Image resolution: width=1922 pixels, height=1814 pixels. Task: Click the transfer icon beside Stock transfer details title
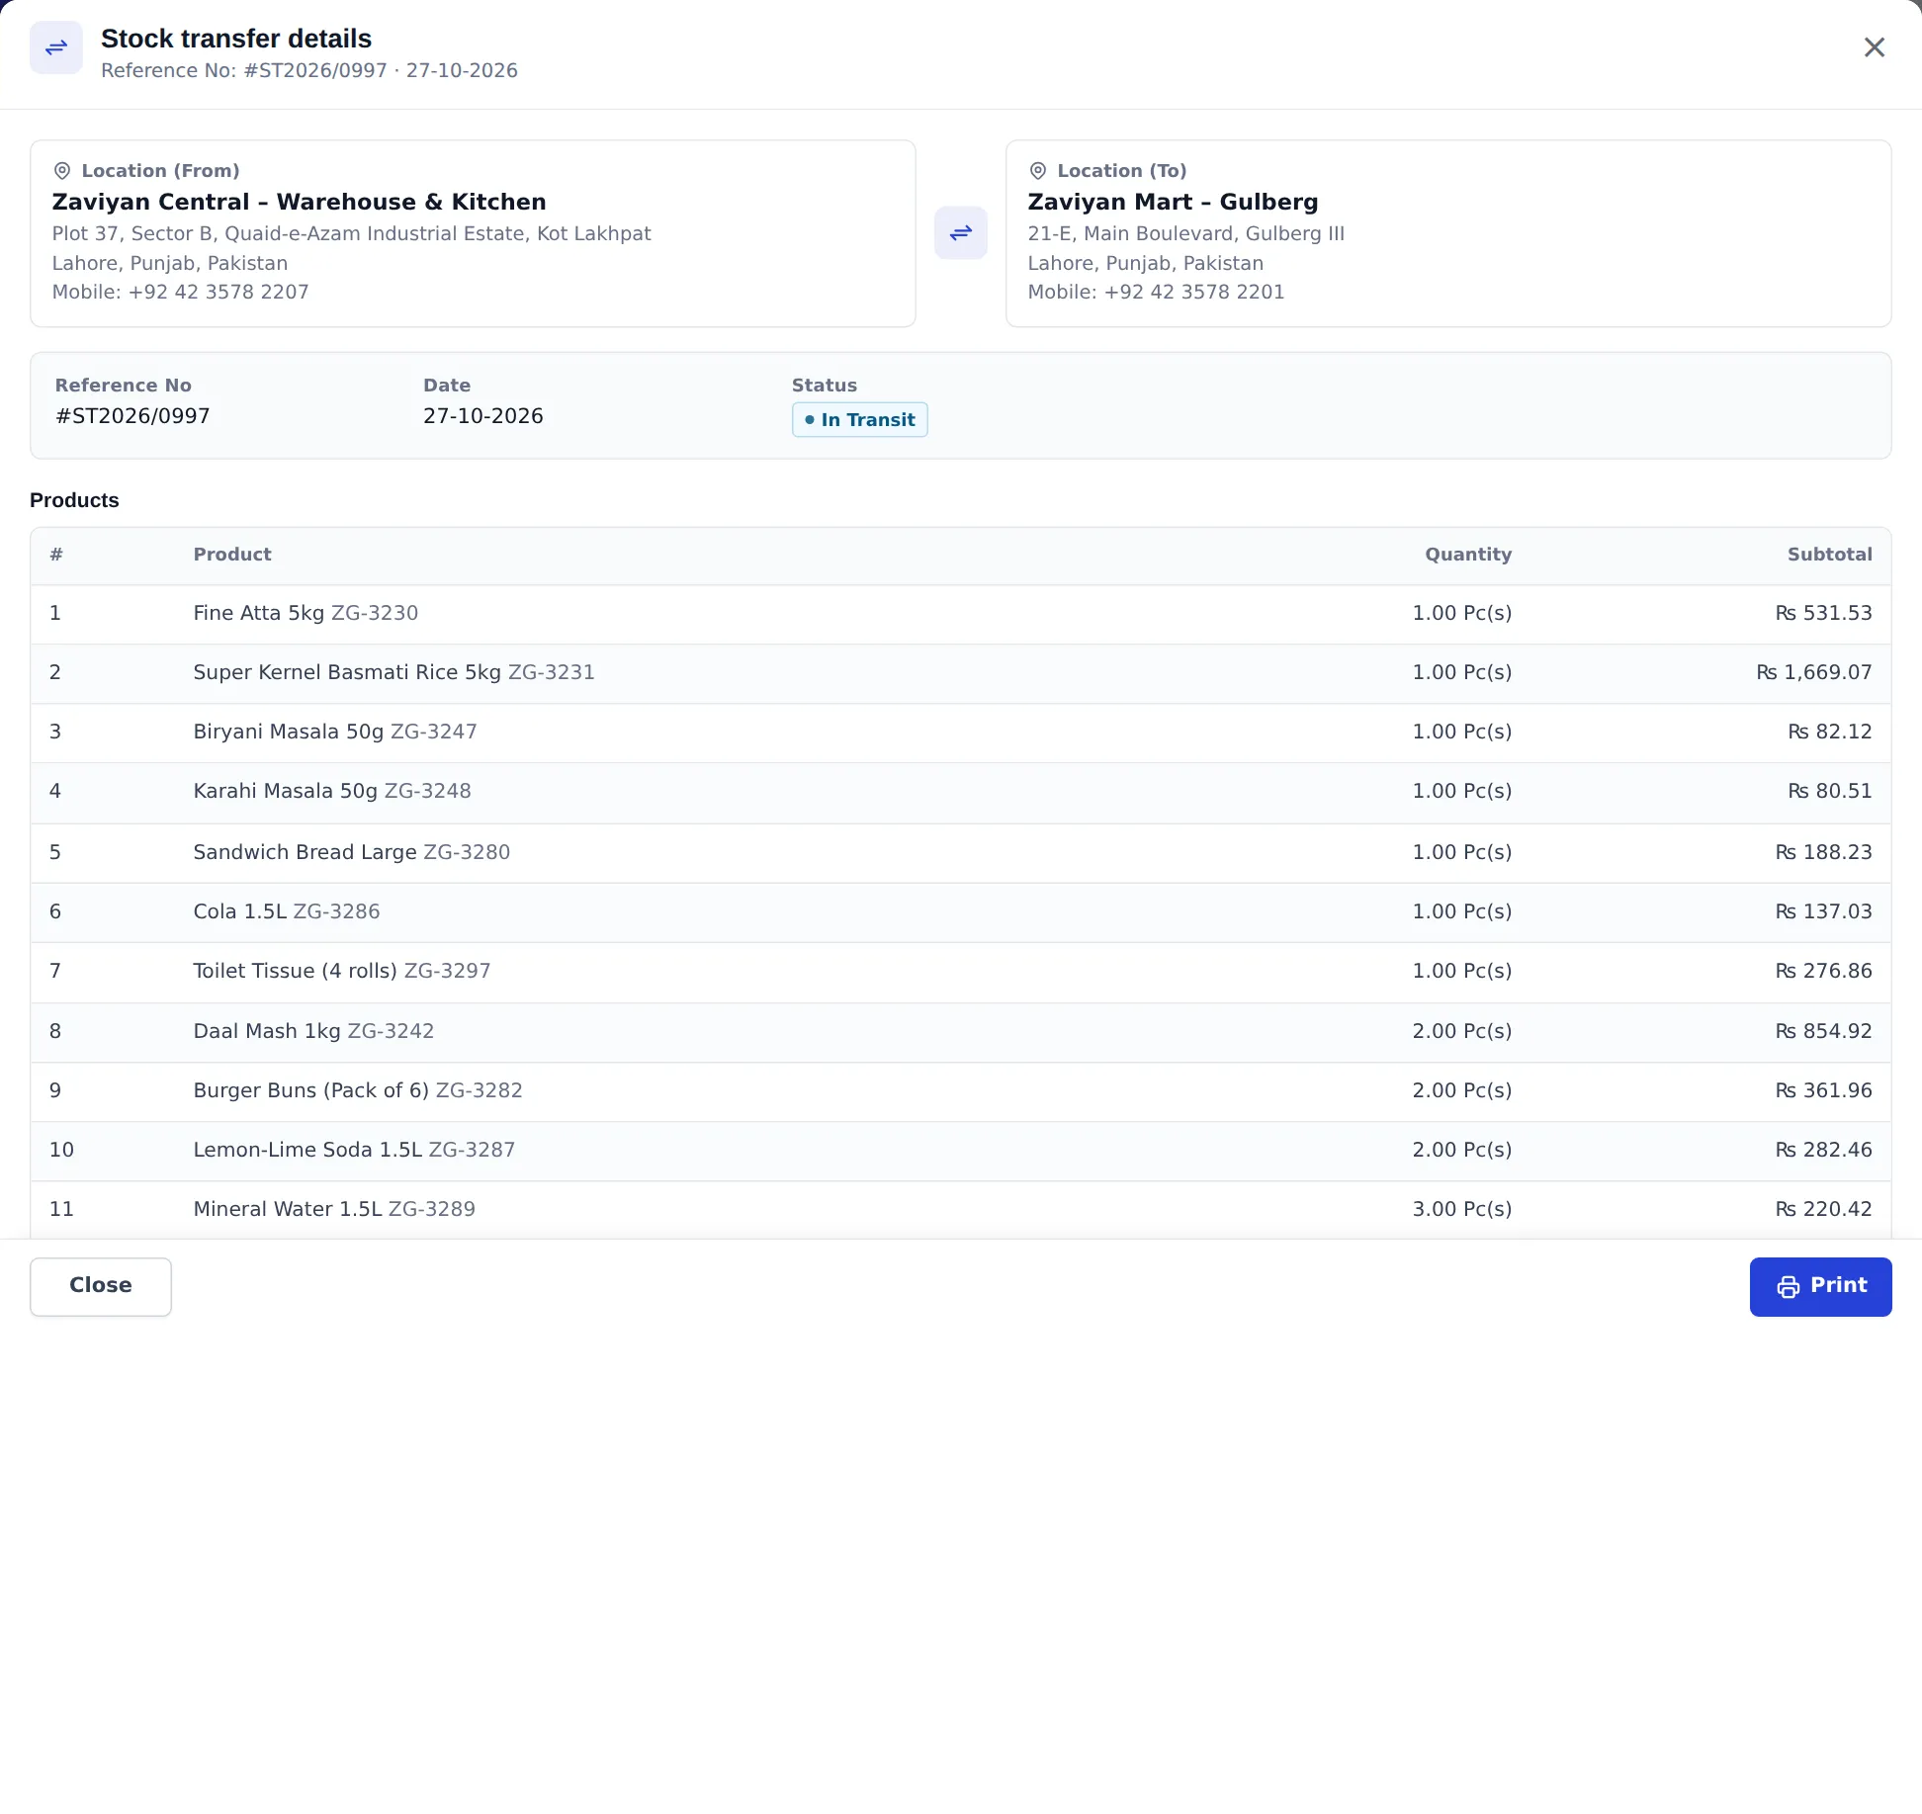point(56,47)
